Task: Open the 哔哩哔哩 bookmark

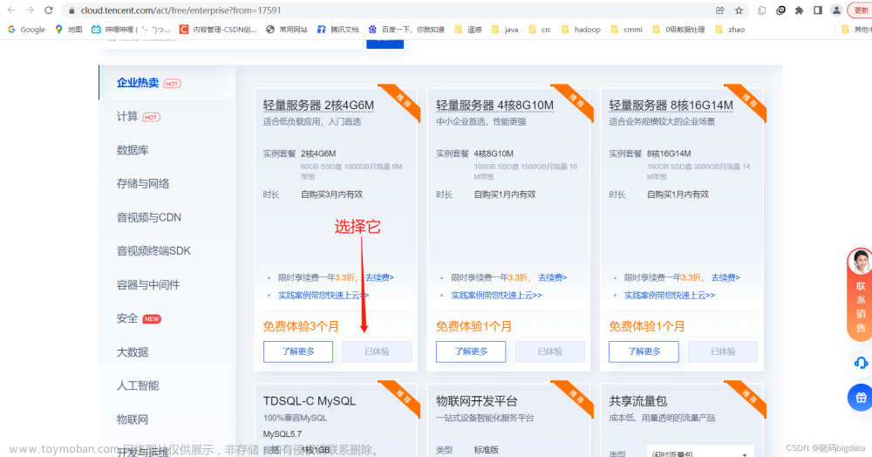Action: coord(131,30)
